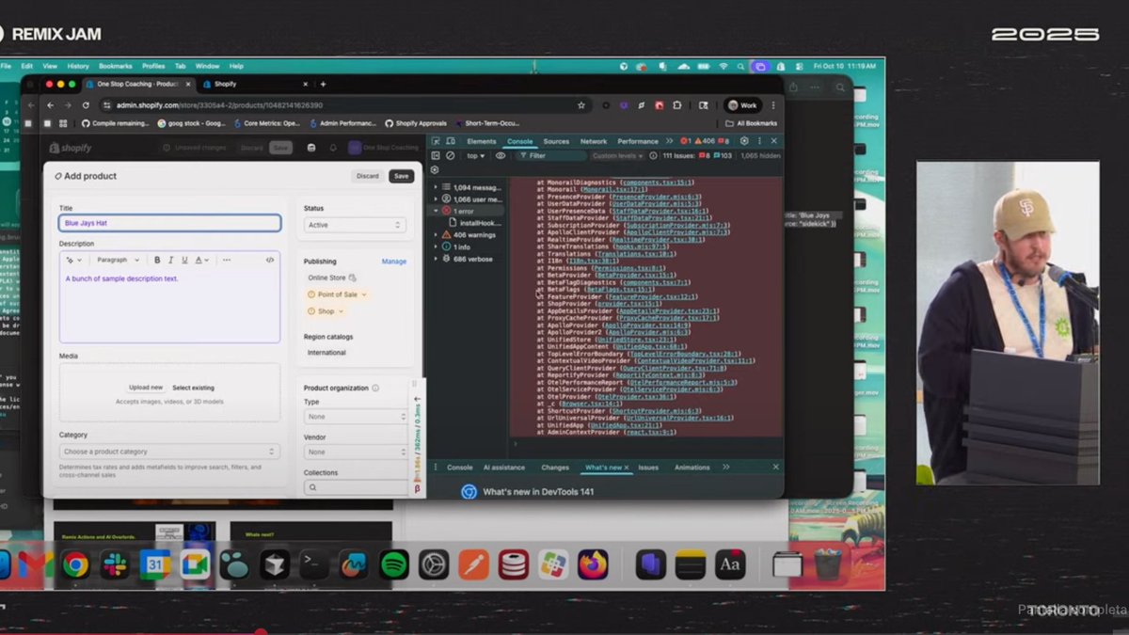Viewport: 1129px width, 635px height.
Task: Focus the Collections search field
Action: point(356,487)
